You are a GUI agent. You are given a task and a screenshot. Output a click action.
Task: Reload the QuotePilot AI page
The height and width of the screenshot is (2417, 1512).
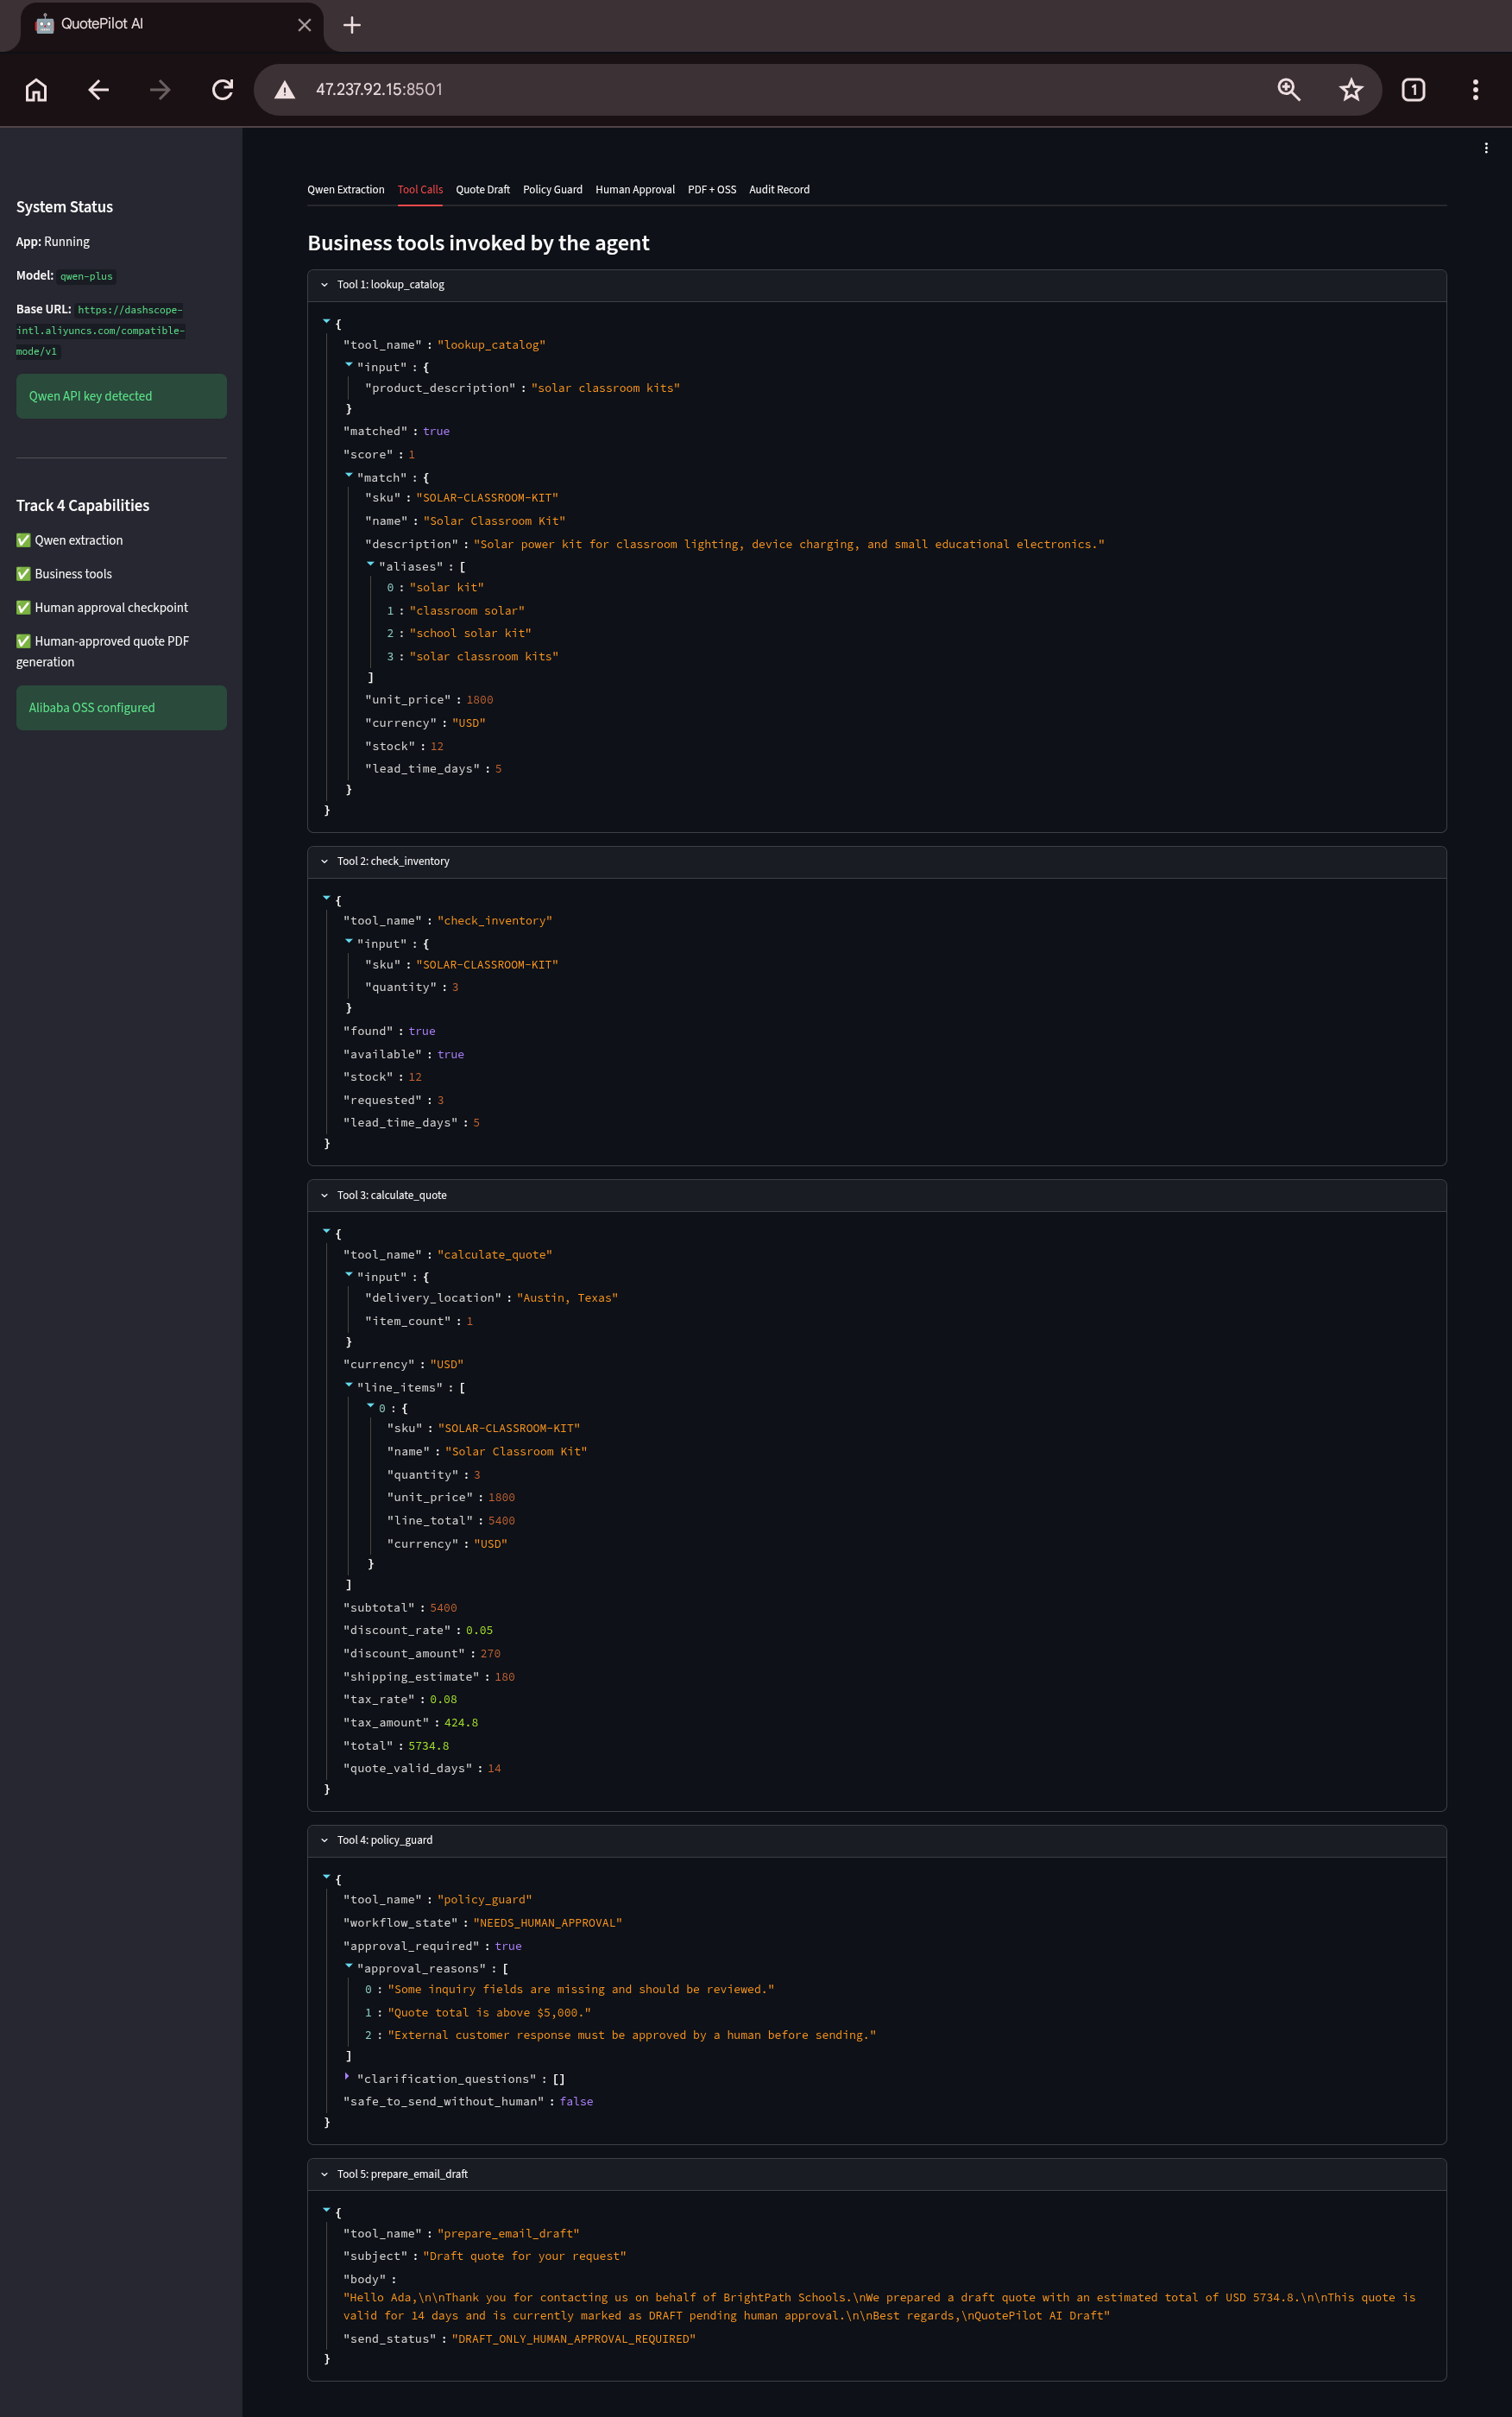click(222, 90)
